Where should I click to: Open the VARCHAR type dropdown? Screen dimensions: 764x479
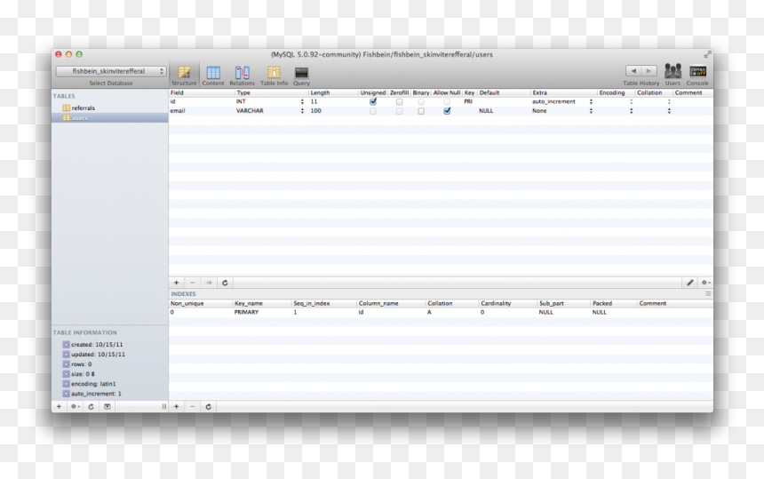point(270,110)
